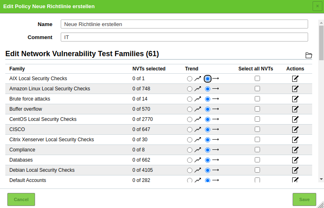Edit the CISCO family NVTs
This screenshot has width=324, height=208.
pyautogui.click(x=295, y=129)
